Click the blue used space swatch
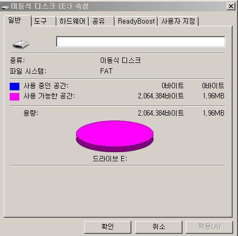 tap(15, 87)
